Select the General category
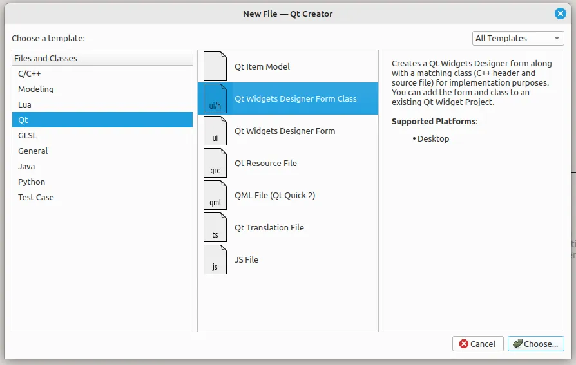 102,151
